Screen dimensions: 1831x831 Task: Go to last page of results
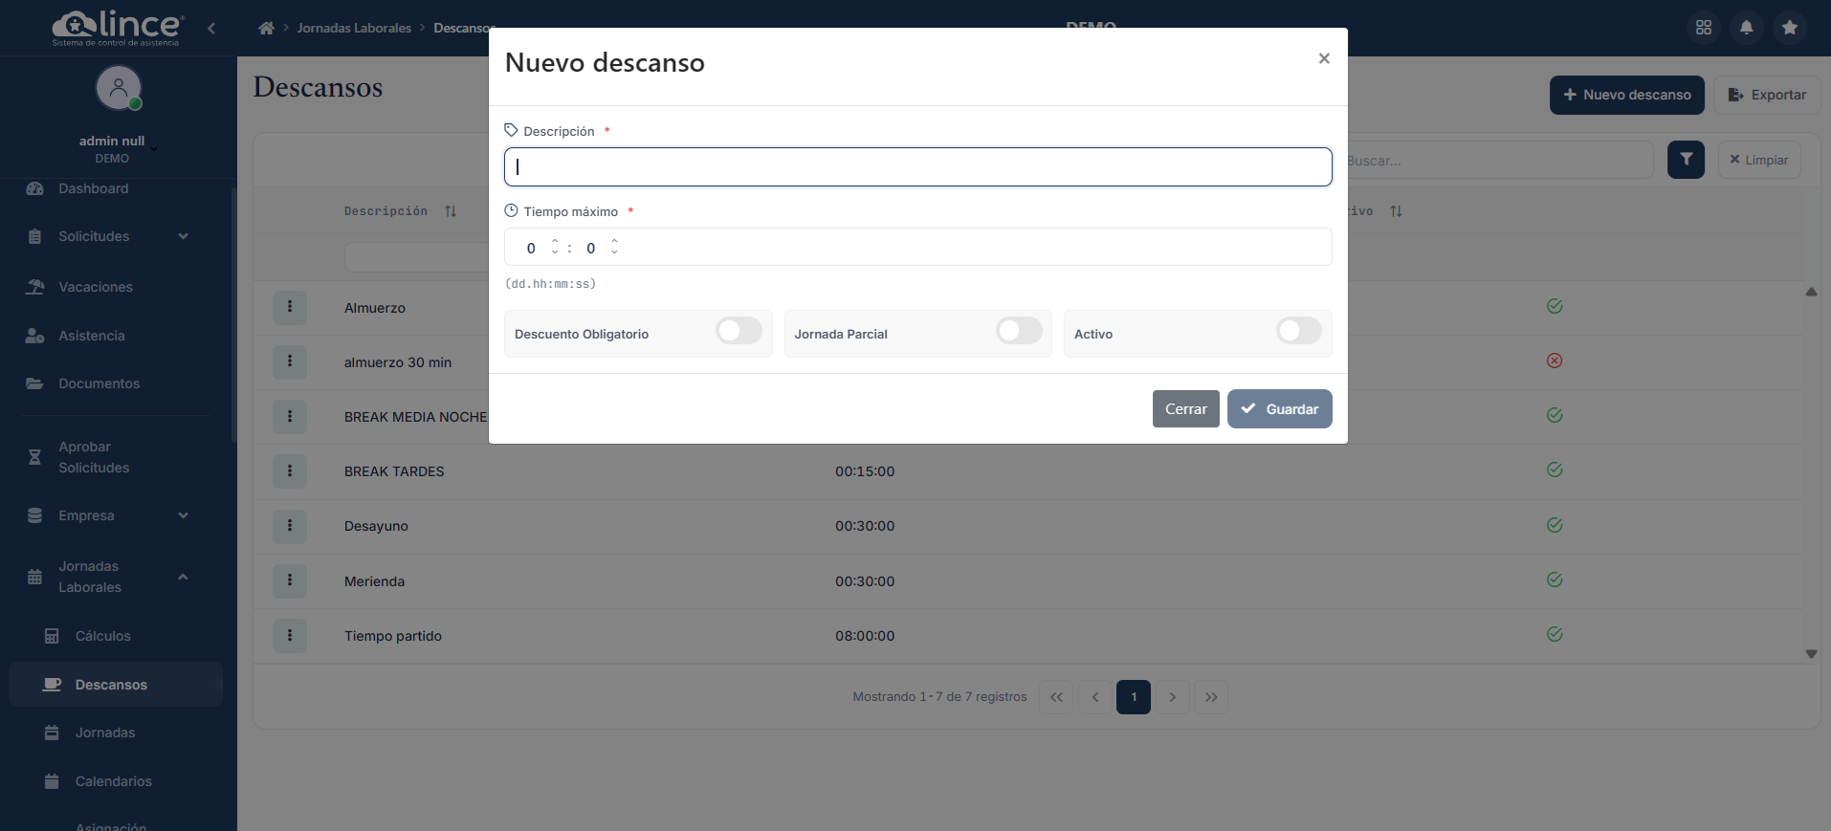pos(1211,697)
